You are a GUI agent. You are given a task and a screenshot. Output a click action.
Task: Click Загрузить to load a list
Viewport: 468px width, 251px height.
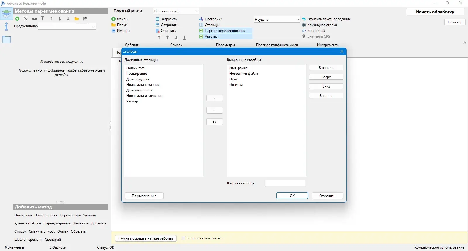pyautogui.click(x=166, y=19)
